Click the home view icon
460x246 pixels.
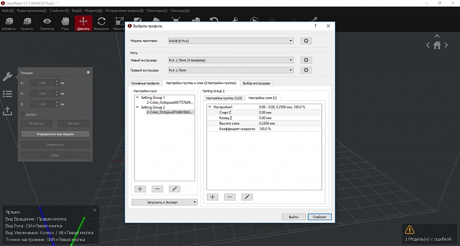[437, 45]
